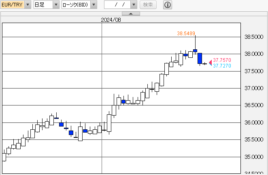The image size is (268, 175).
Task: Click the 35.0000 price axis label
Action: click(x=254, y=157)
